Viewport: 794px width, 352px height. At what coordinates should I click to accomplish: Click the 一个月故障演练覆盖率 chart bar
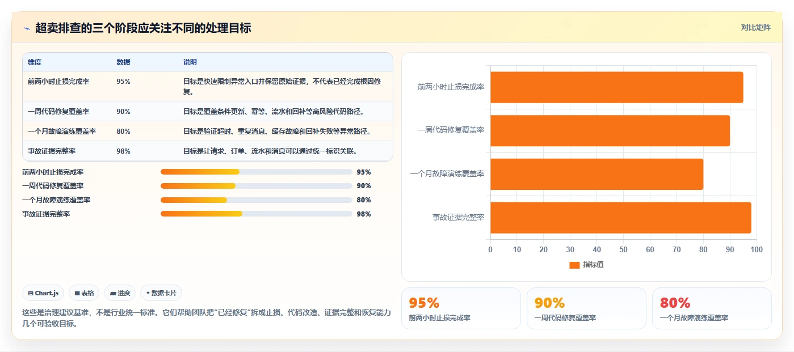[x=596, y=174]
